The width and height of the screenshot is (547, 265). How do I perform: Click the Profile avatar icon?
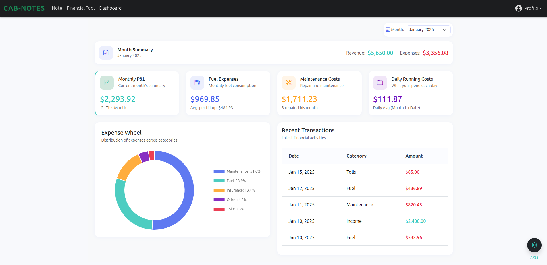click(519, 8)
